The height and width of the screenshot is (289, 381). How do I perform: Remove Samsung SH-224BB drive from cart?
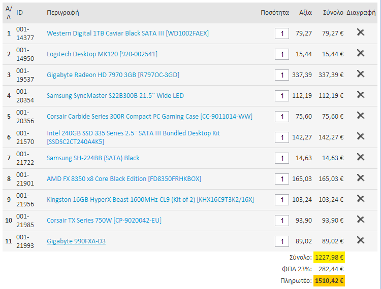click(361, 157)
